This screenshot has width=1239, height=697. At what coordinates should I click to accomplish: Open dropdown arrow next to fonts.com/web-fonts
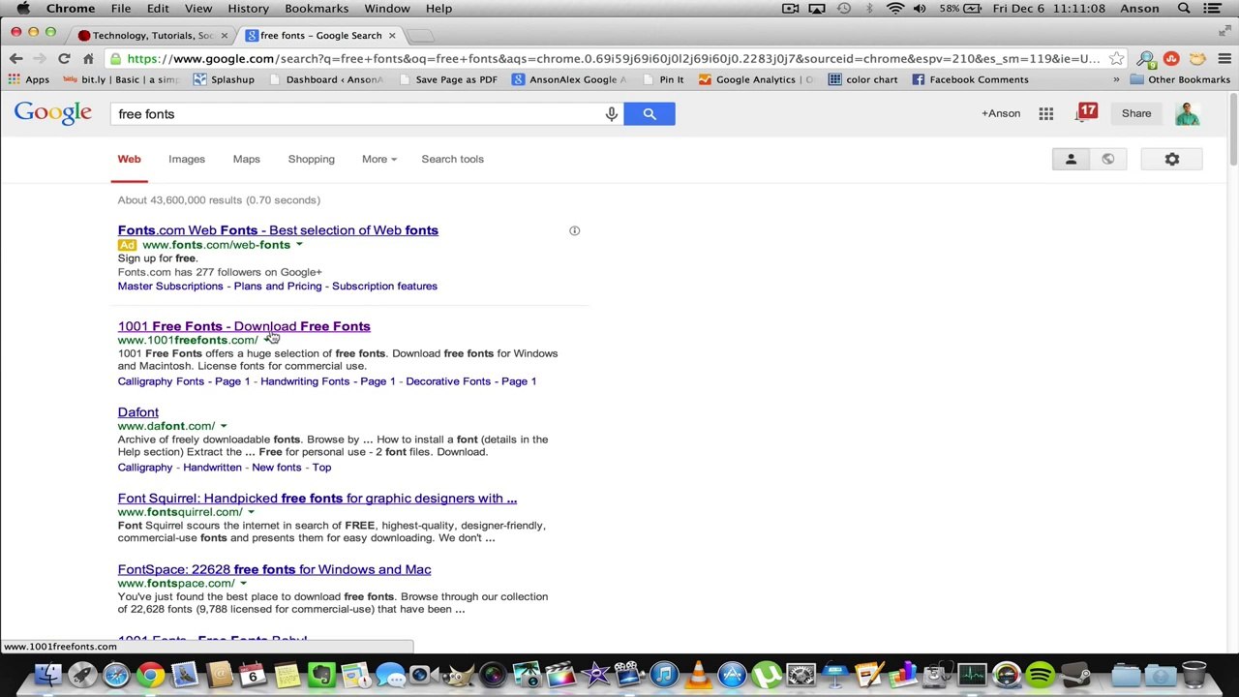click(299, 245)
